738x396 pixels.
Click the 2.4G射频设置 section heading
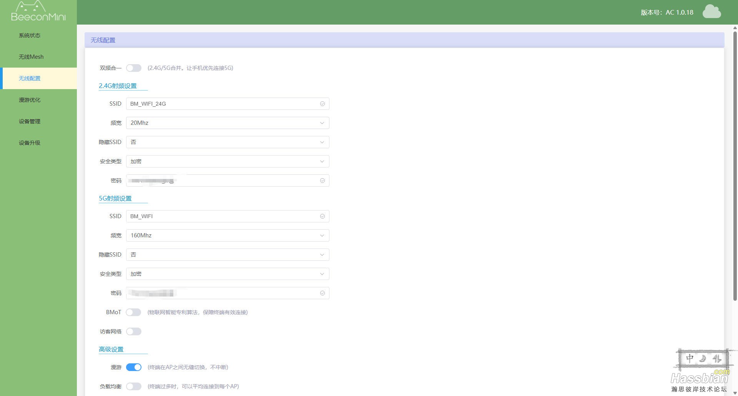click(118, 86)
